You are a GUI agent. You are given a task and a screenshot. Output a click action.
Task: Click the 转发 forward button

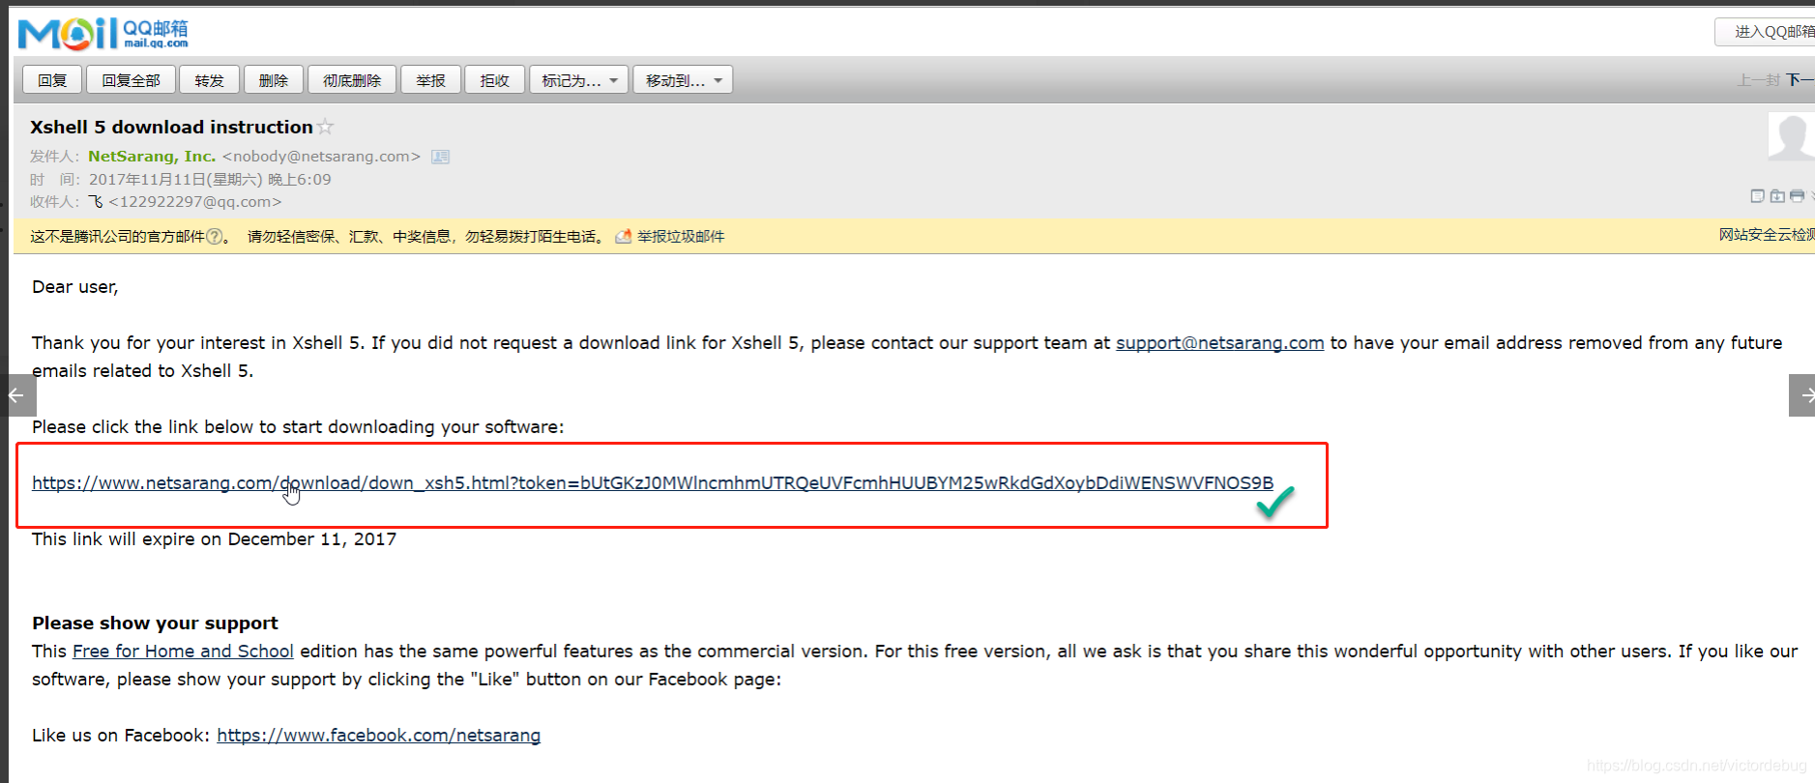point(209,80)
